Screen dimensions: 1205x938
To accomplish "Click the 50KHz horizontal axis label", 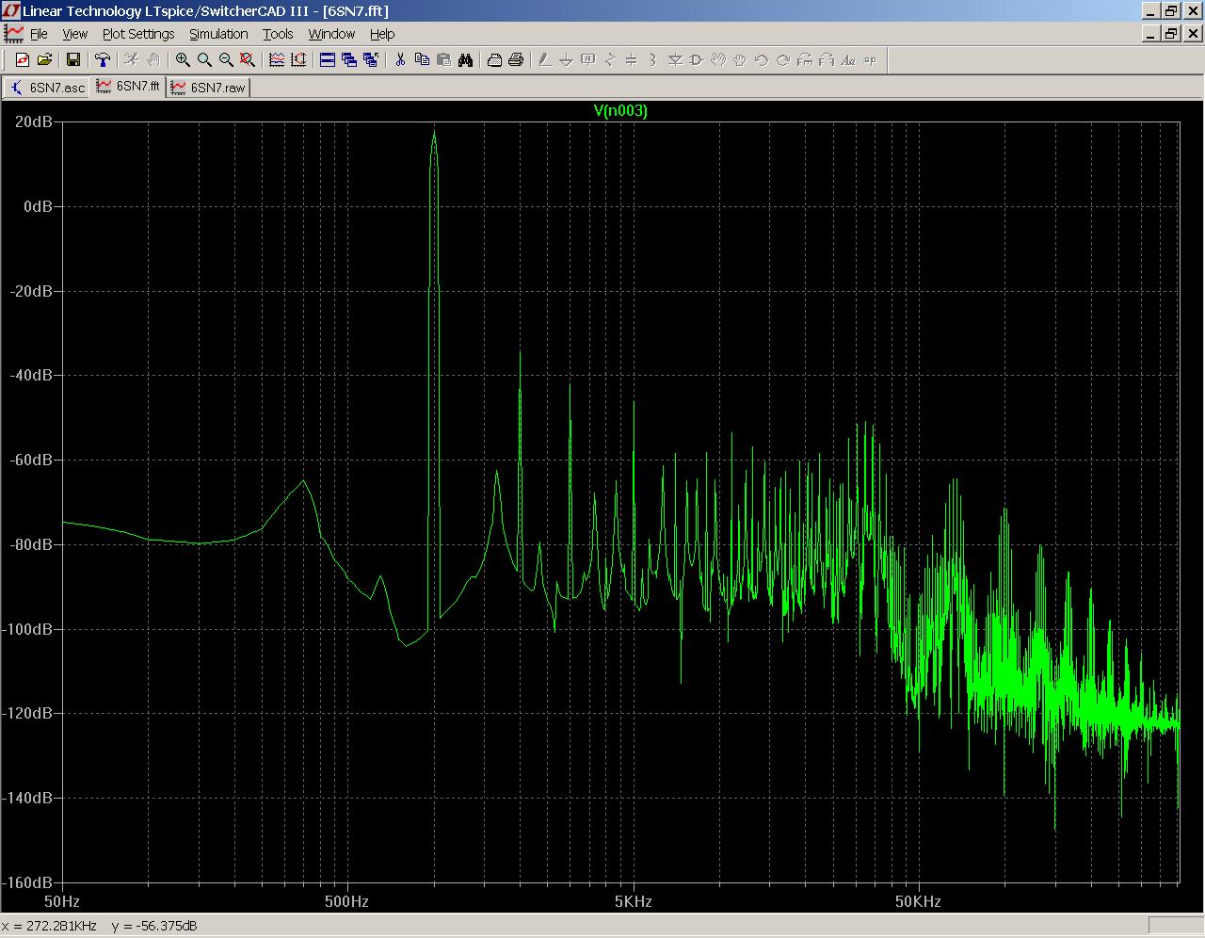I will coord(918,901).
